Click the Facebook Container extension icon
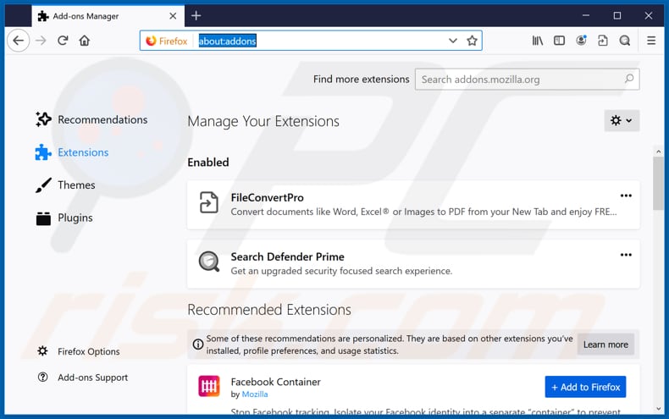The width and height of the screenshot is (669, 419). click(x=209, y=386)
